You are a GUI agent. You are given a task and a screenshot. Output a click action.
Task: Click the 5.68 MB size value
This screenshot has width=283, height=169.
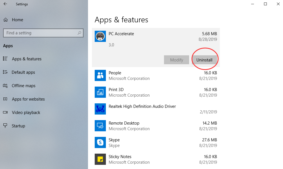[209, 34]
